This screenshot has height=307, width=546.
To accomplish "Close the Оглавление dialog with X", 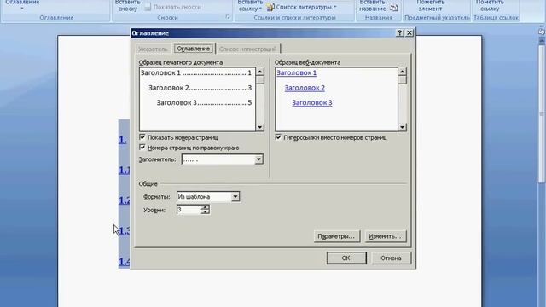I will point(409,32).
